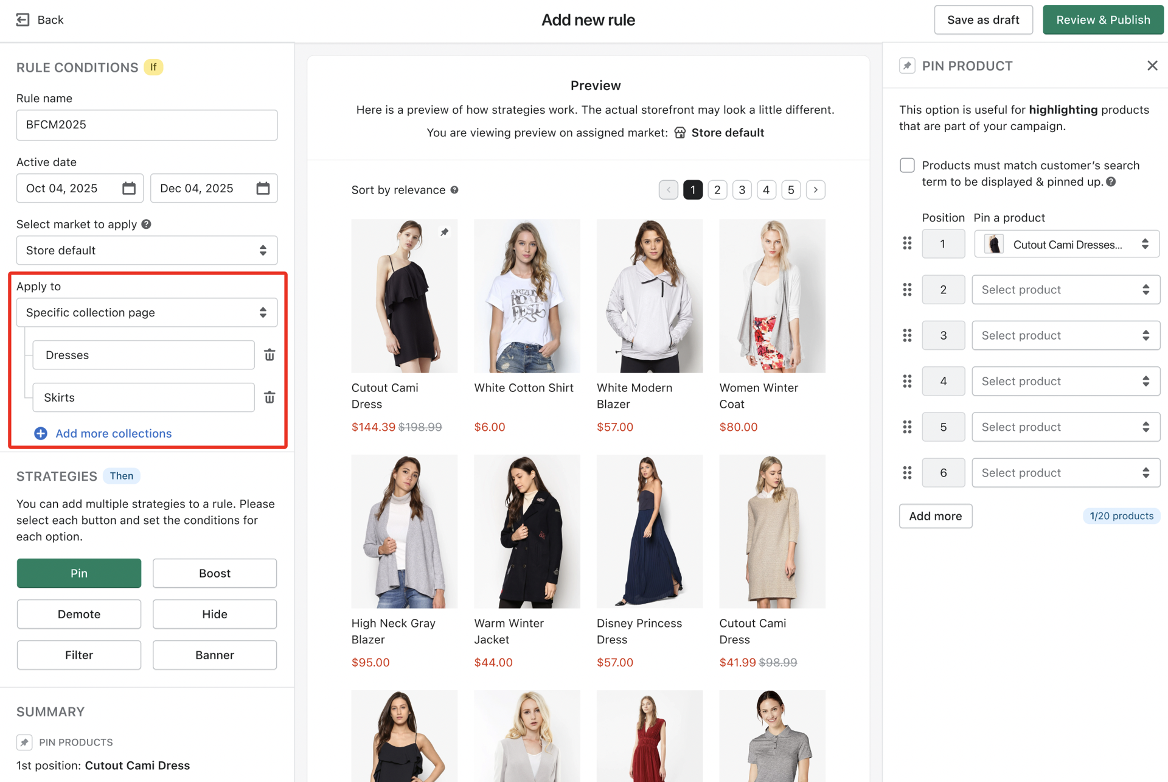
Task: Delete the Dresses collection using trash icon
Action: (x=269, y=354)
